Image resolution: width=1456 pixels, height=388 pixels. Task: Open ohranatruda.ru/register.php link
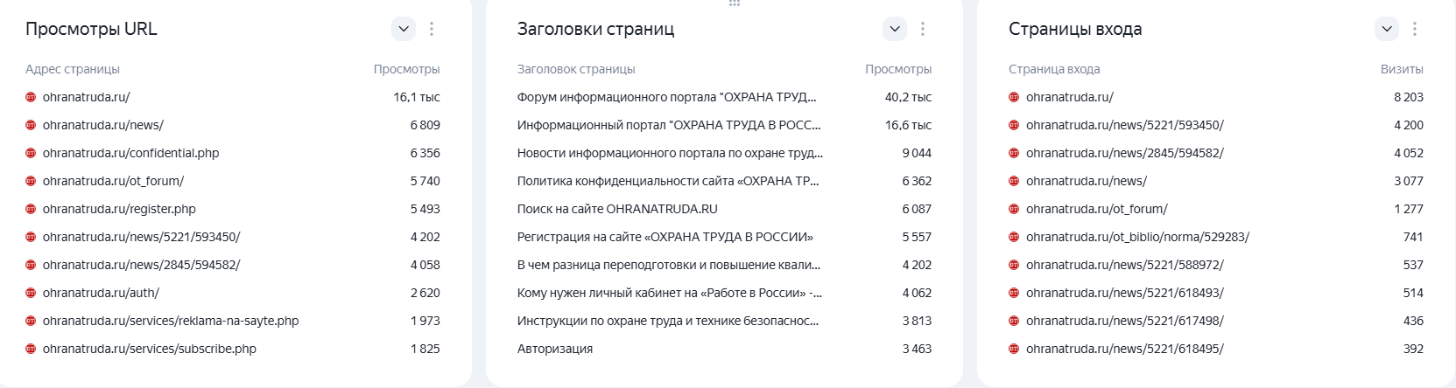point(119,209)
